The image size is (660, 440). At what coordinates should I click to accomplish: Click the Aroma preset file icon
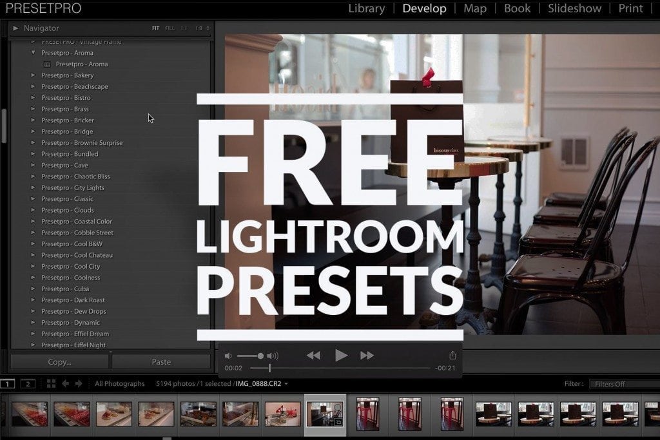coord(47,64)
